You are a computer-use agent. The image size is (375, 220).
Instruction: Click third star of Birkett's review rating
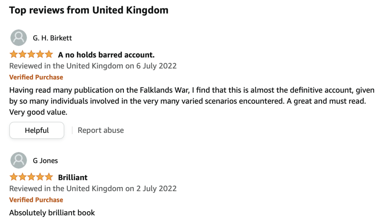tap(31, 55)
